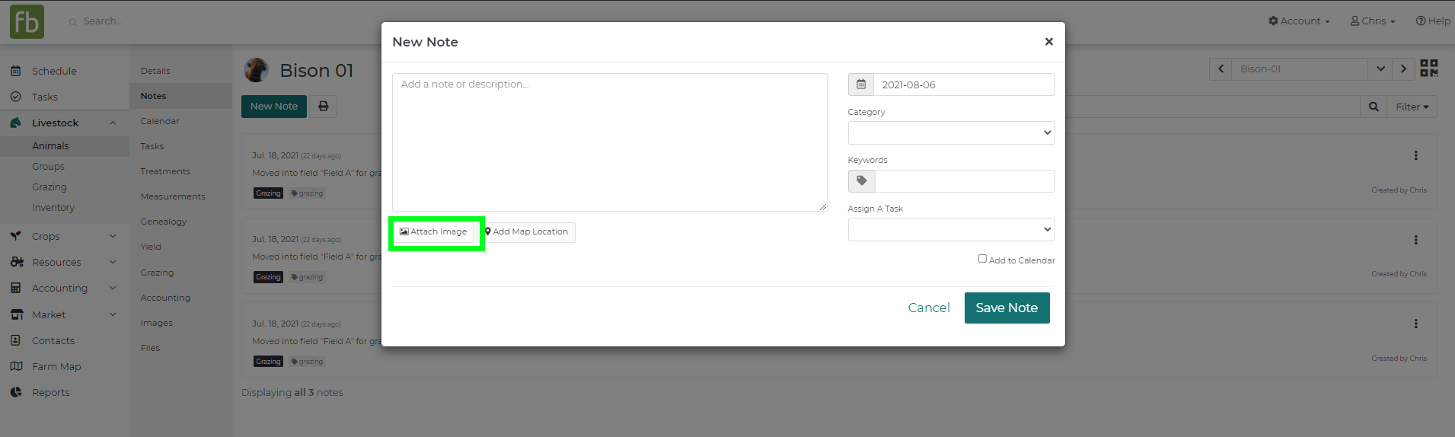Image resolution: width=1455 pixels, height=437 pixels.
Task: Click the tag icon beside Keywords
Action: (862, 181)
